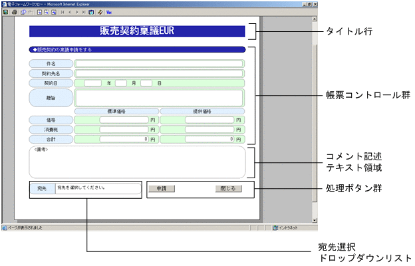Open the 宛先 destination dropdown list

98,188
